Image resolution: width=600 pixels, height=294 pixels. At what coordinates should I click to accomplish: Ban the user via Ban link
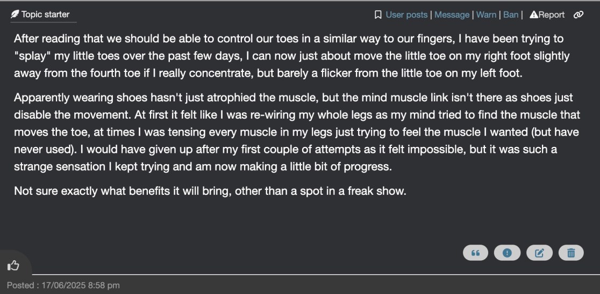[x=511, y=15]
